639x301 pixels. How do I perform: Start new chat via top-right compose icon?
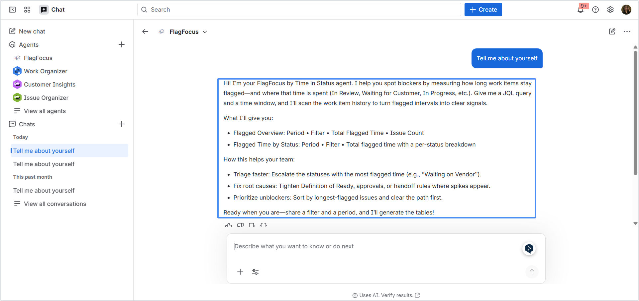(x=612, y=31)
